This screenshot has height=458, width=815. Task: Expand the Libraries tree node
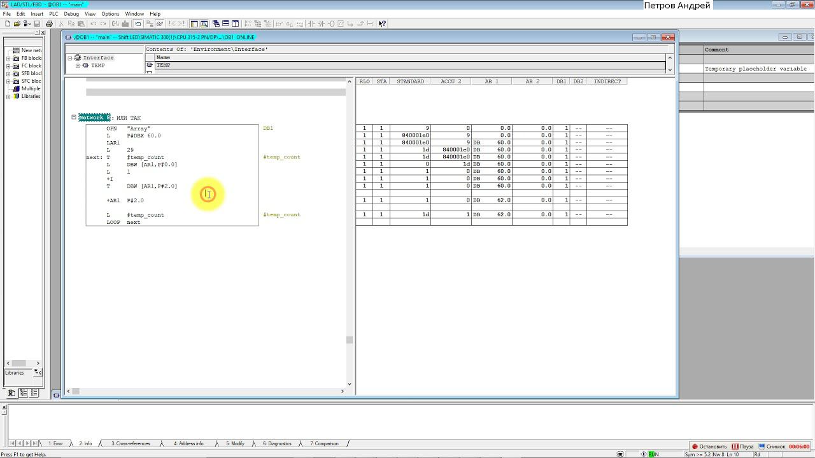[8, 96]
